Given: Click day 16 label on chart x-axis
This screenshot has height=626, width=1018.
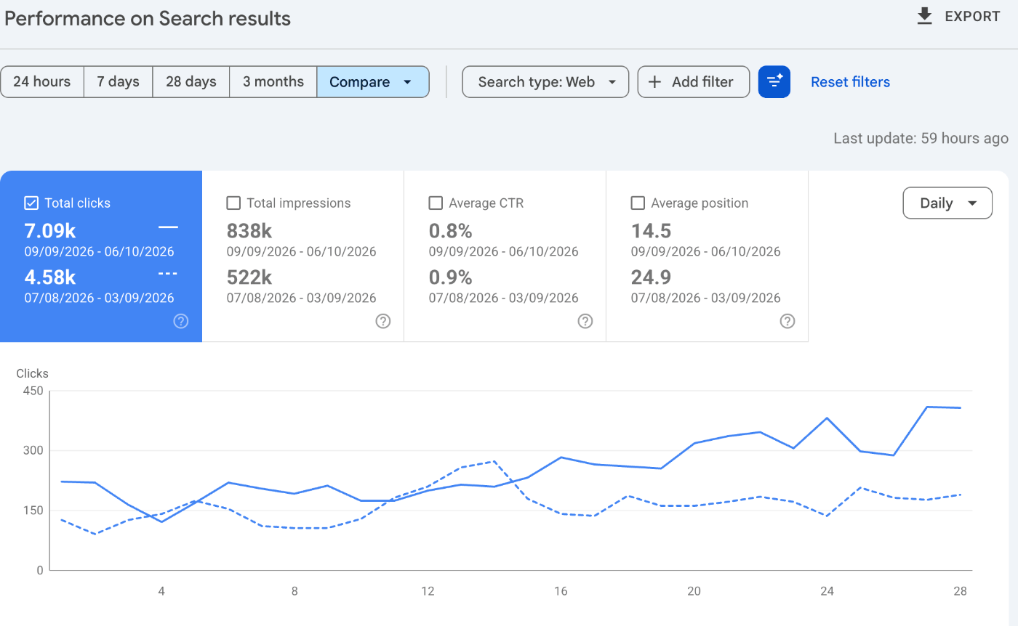Looking at the screenshot, I should click(561, 591).
